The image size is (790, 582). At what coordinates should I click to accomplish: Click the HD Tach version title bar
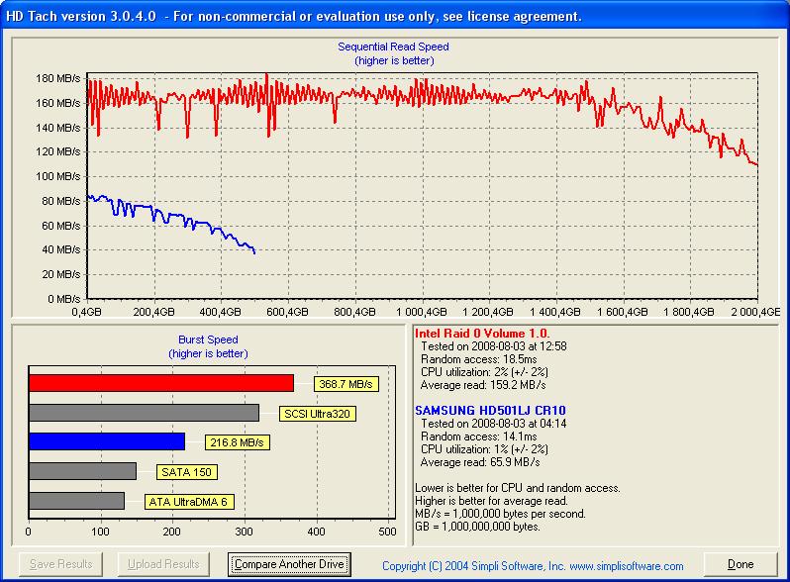pyautogui.click(x=395, y=16)
